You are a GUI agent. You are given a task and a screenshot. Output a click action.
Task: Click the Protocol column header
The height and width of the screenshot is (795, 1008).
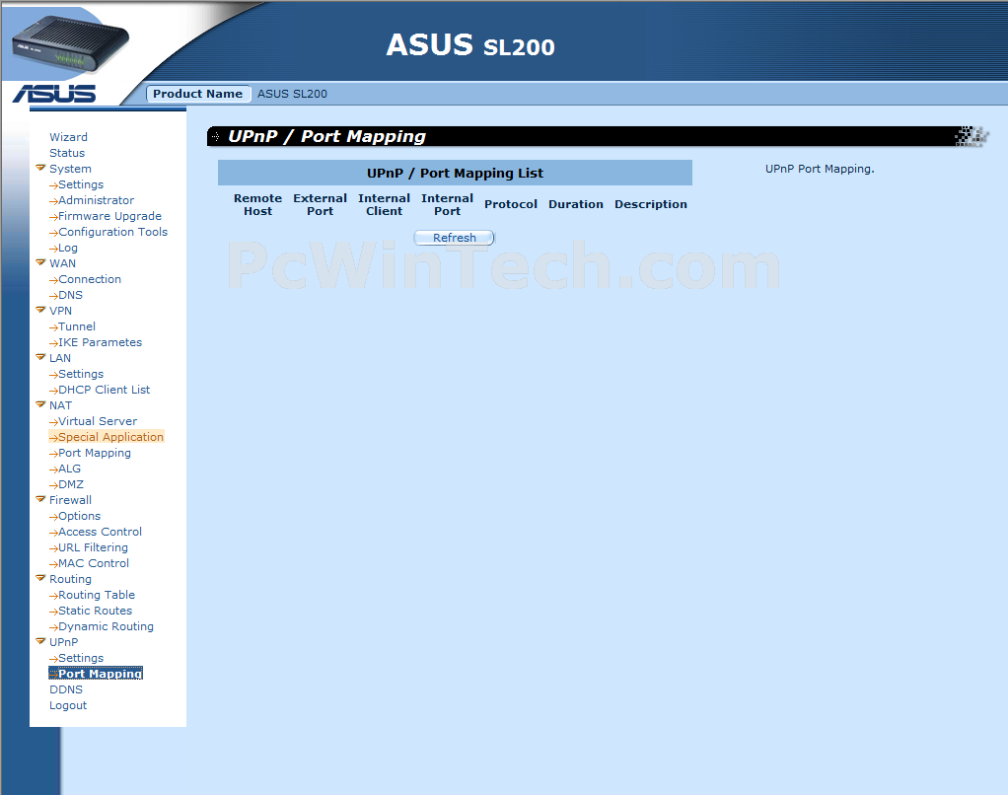click(511, 204)
